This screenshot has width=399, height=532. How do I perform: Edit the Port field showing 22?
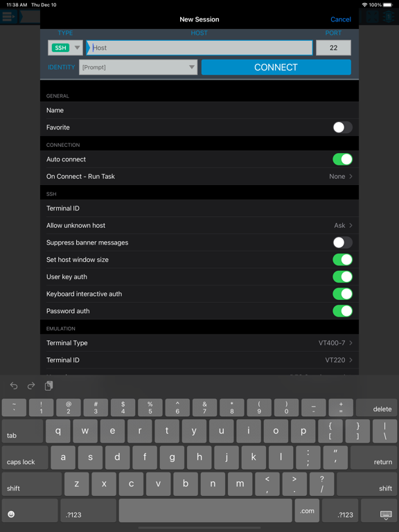point(333,48)
